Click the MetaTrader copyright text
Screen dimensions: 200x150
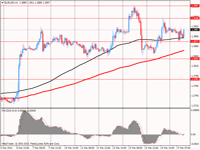point(31,143)
